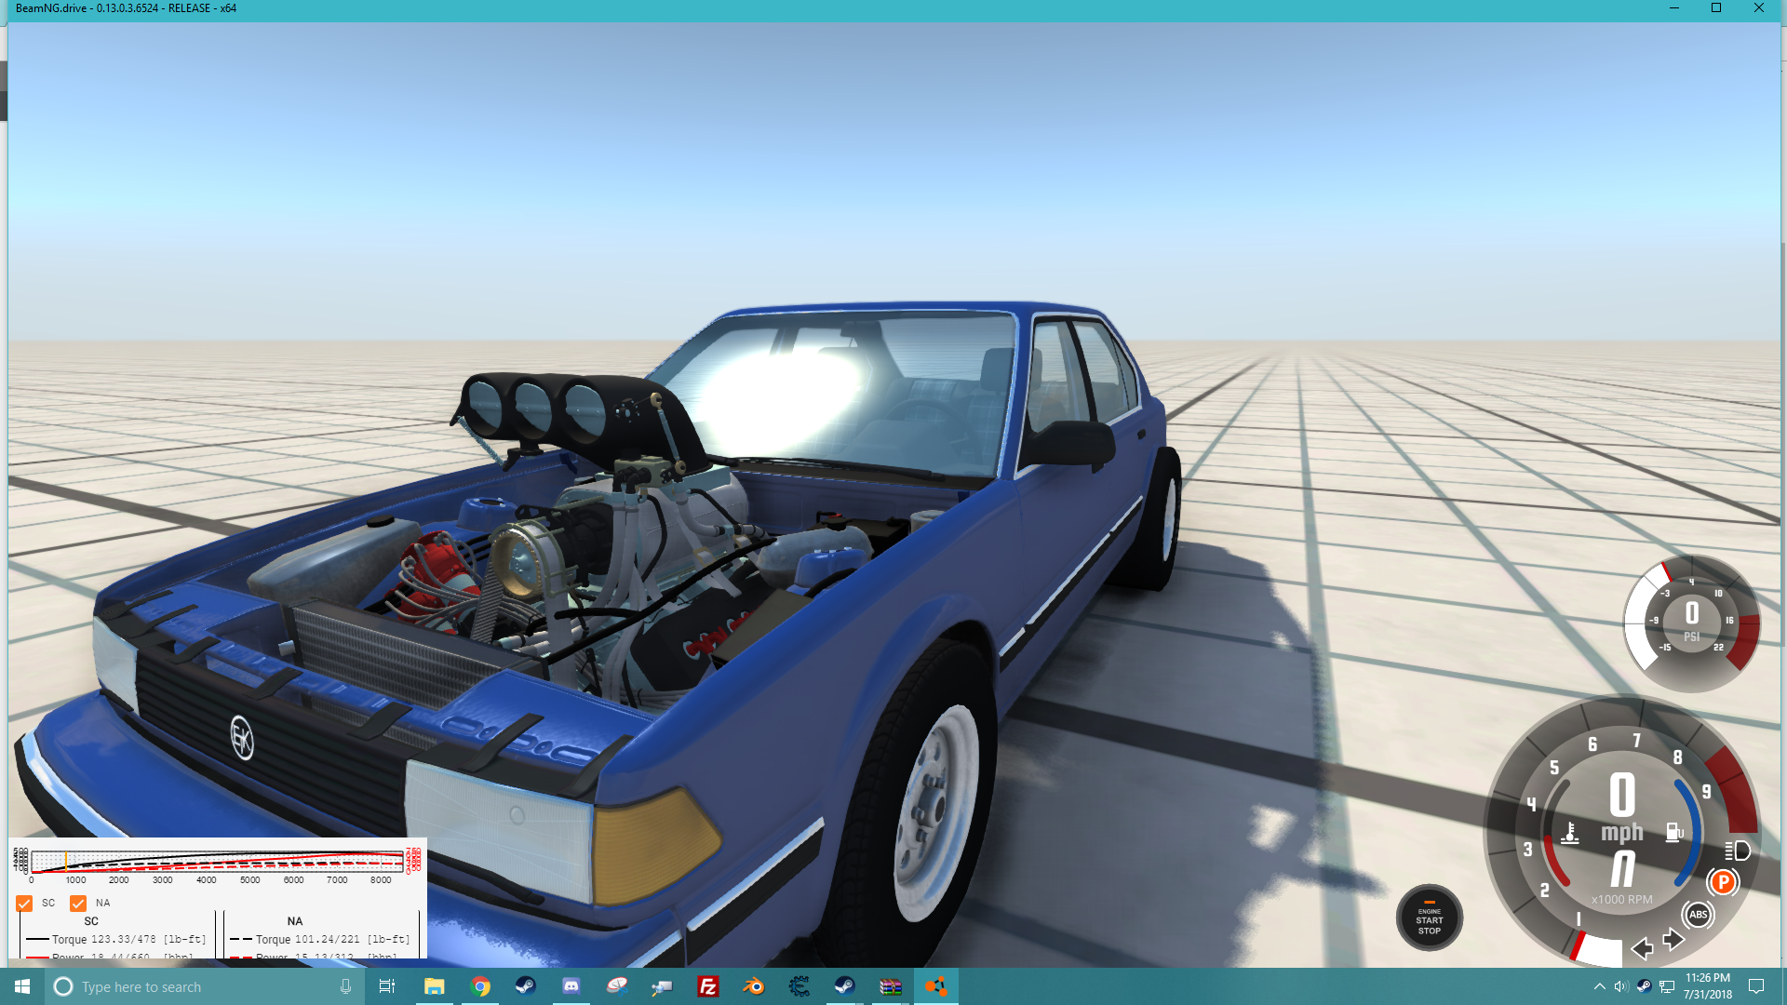Click the NA Torque 101.24/221 value

click(328, 940)
